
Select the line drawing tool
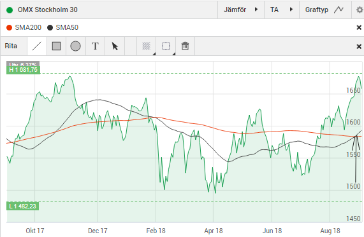coord(37,46)
